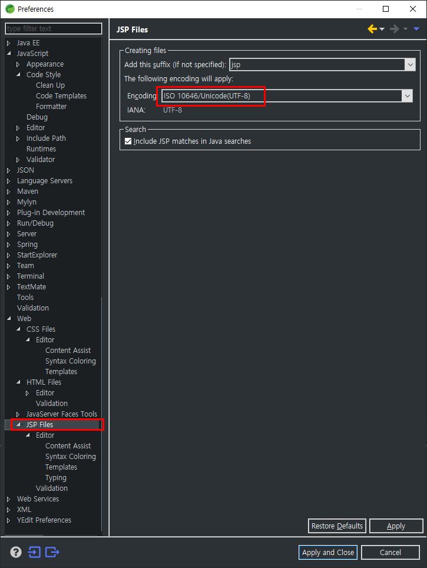
Task: Click Restore Defaults button
Action: (x=337, y=526)
